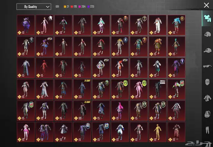Image resolution: width=213 pixels, height=147 pixels.
Task: Close the inventory with the X button
Action: click(x=206, y=5)
